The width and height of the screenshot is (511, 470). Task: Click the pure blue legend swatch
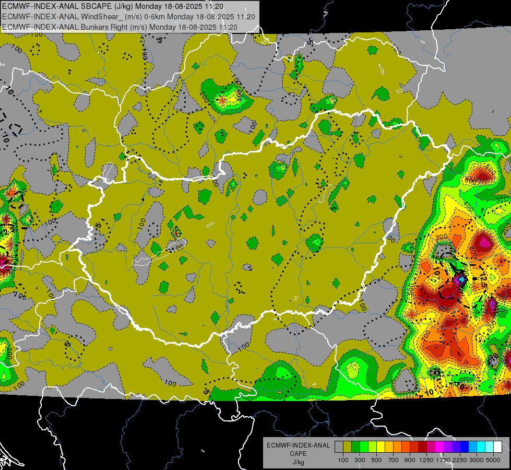[465, 446]
